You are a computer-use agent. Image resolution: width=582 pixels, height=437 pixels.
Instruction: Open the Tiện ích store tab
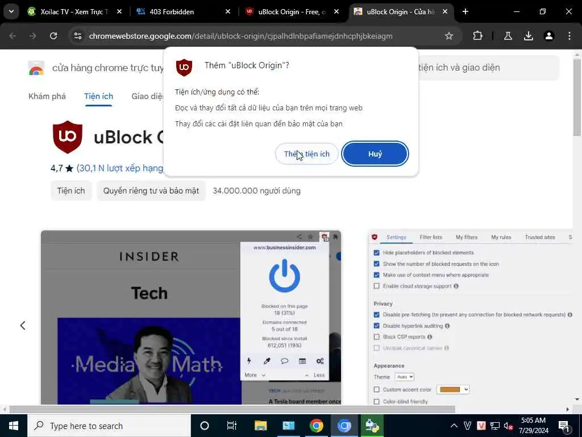click(98, 96)
